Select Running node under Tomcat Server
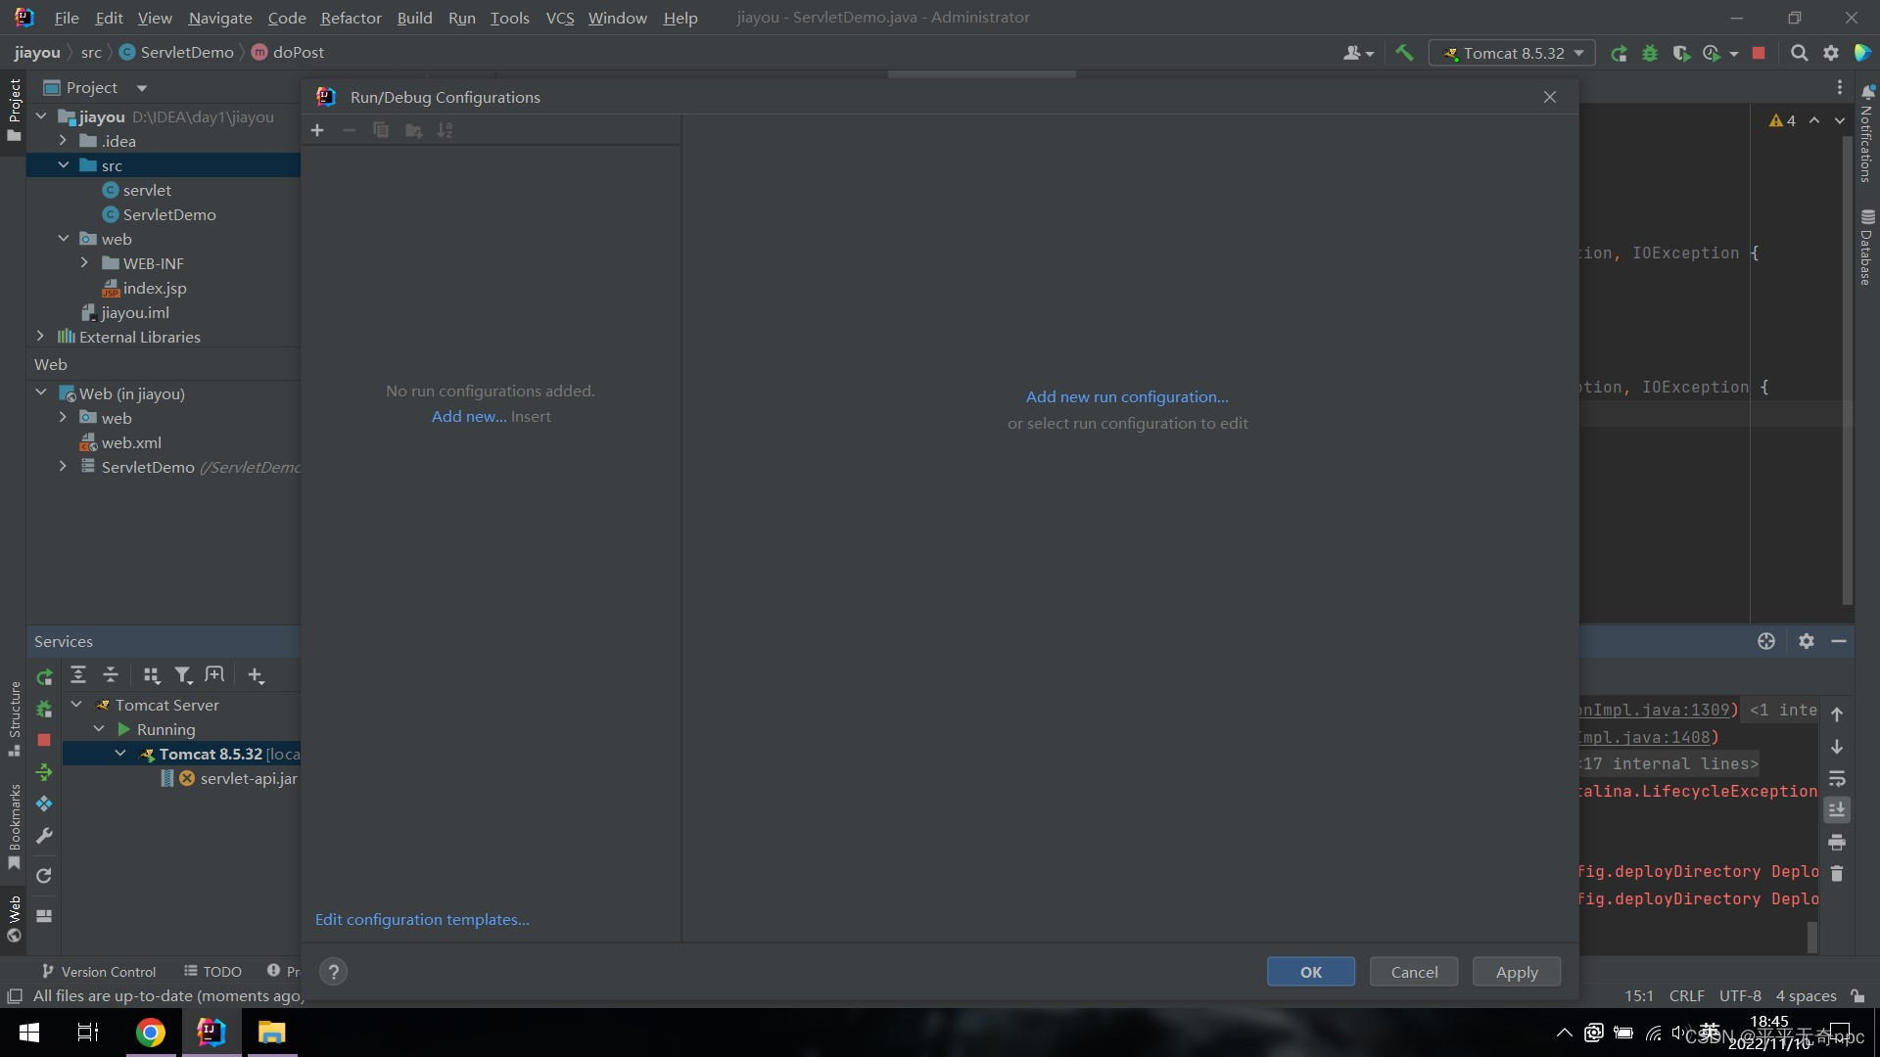1880x1057 pixels. (165, 728)
